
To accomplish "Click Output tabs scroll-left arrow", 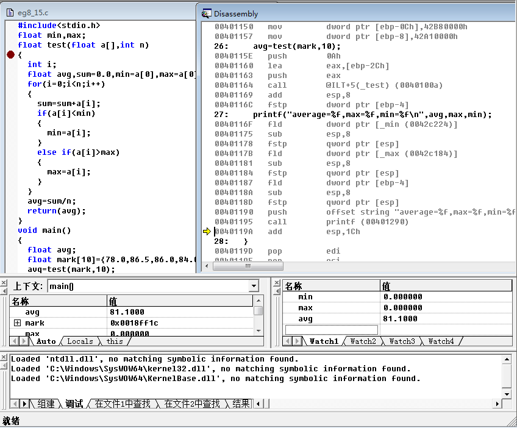I will point(15,404).
